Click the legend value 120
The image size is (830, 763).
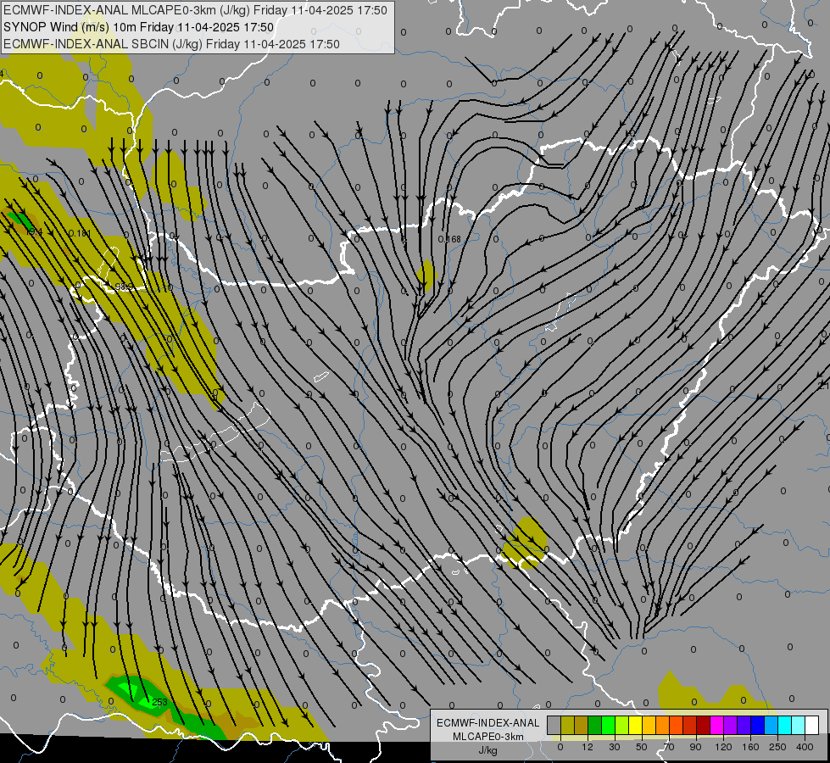[723, 747]
